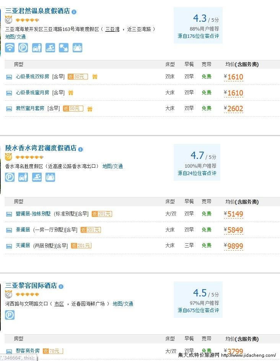Select 心级景观双标房 room type
The image size is (280, 361).
pos(33,77)
